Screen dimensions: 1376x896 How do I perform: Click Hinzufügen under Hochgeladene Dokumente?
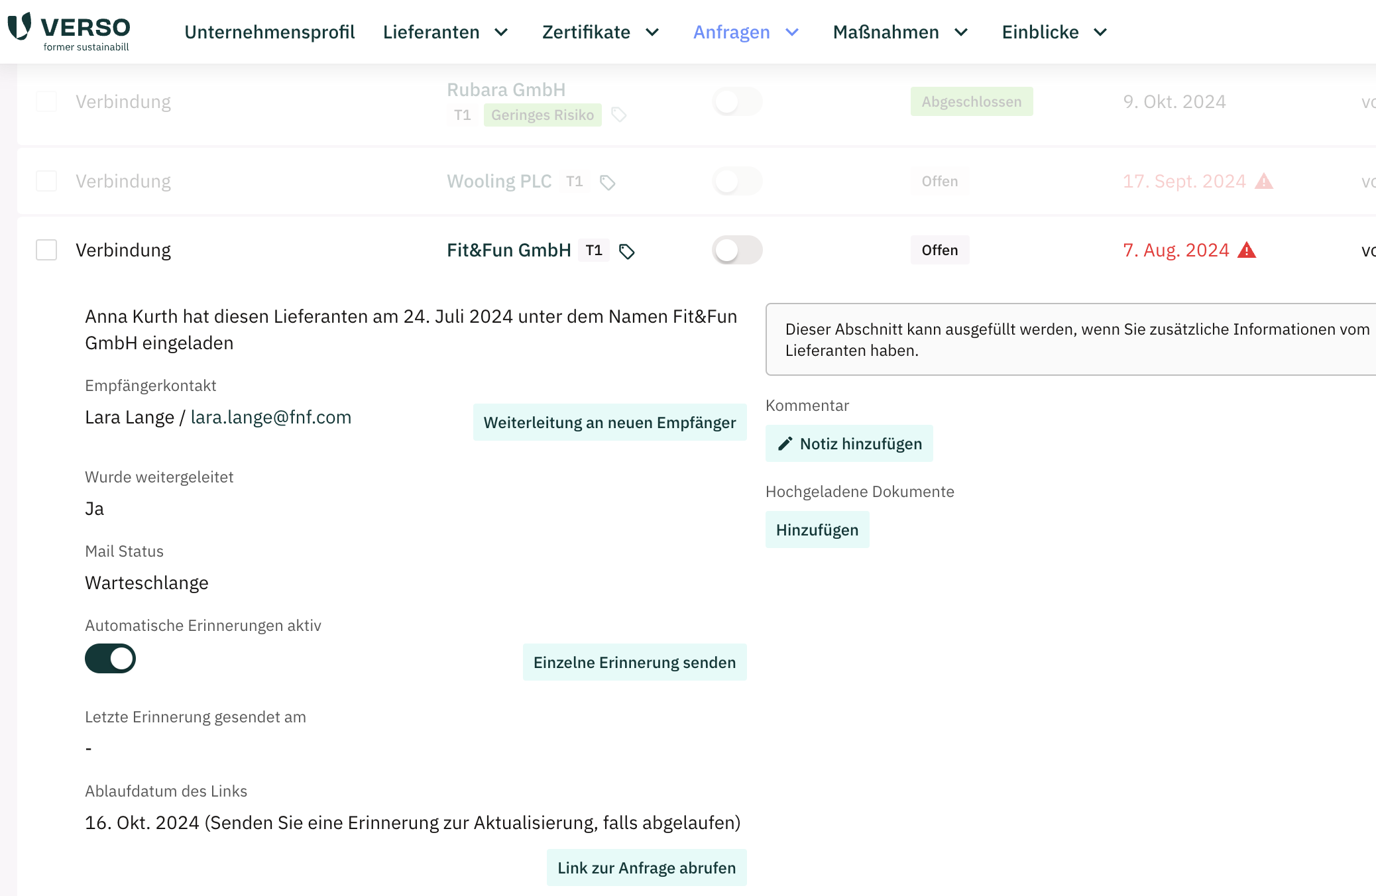click(817, 530)
